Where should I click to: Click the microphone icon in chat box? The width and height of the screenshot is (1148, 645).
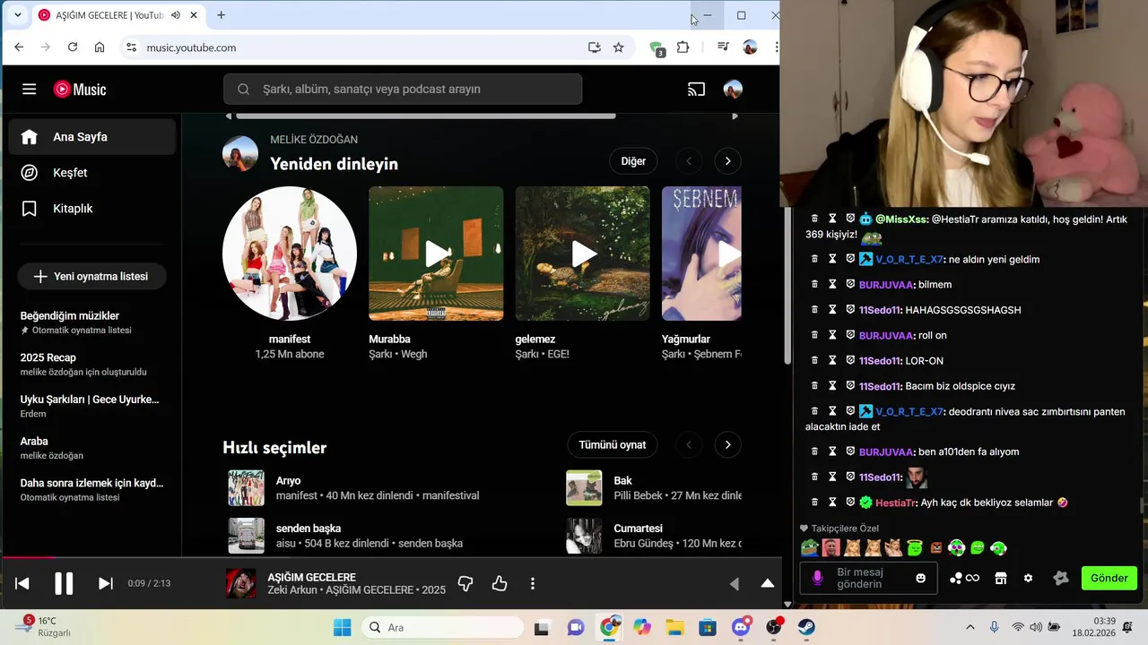tap(817, 578)
